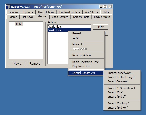Click the New... macro button
The height and width of the screenshot is (115, 146).
pyautogui.click(x=18, y=64)
